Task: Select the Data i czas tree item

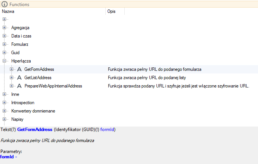Action: point(21,36)
